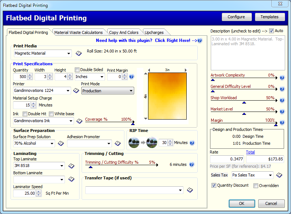Open the lookup icon next to Gandinnovations Ink
Screen dimensions: 291x214
tap(79, 121)
